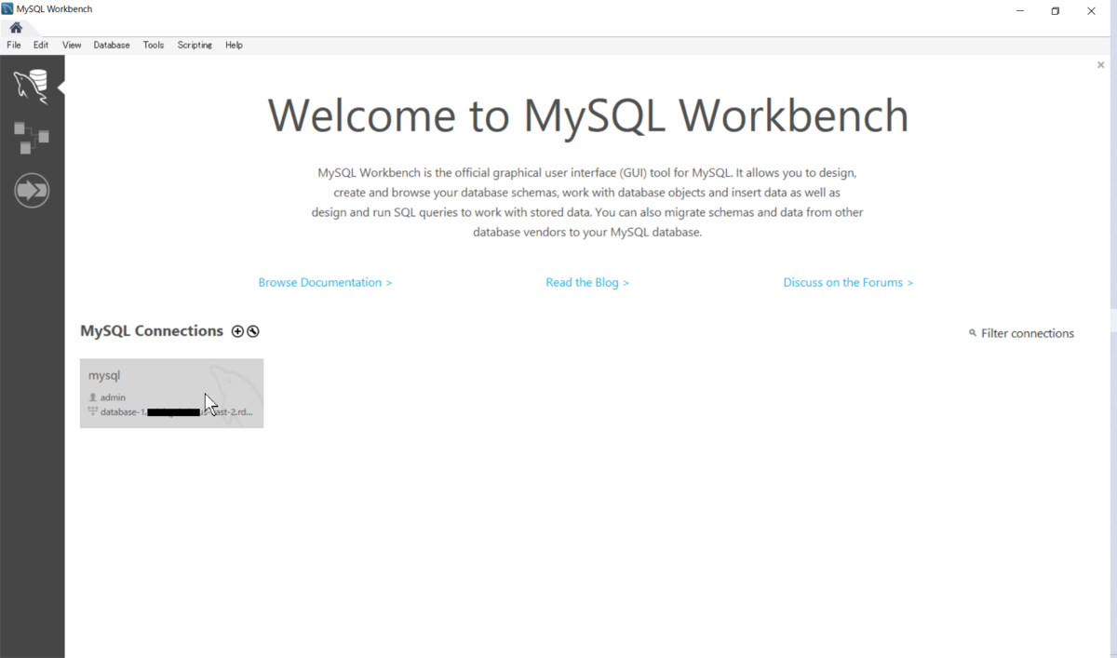Open the MySQL connections sidebar view
Screen dimensions: 1117x658
[x=32, y=87]
